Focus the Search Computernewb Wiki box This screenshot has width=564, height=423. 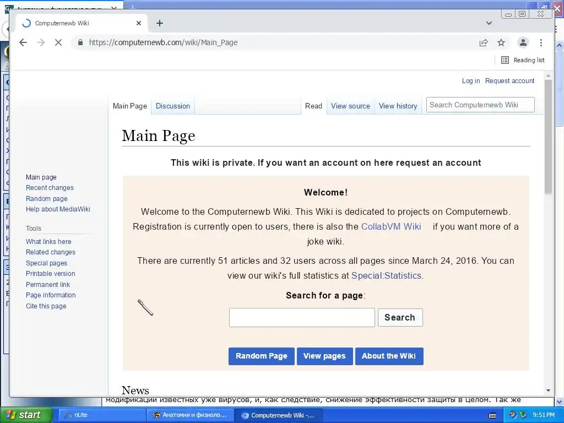point(480,105)
